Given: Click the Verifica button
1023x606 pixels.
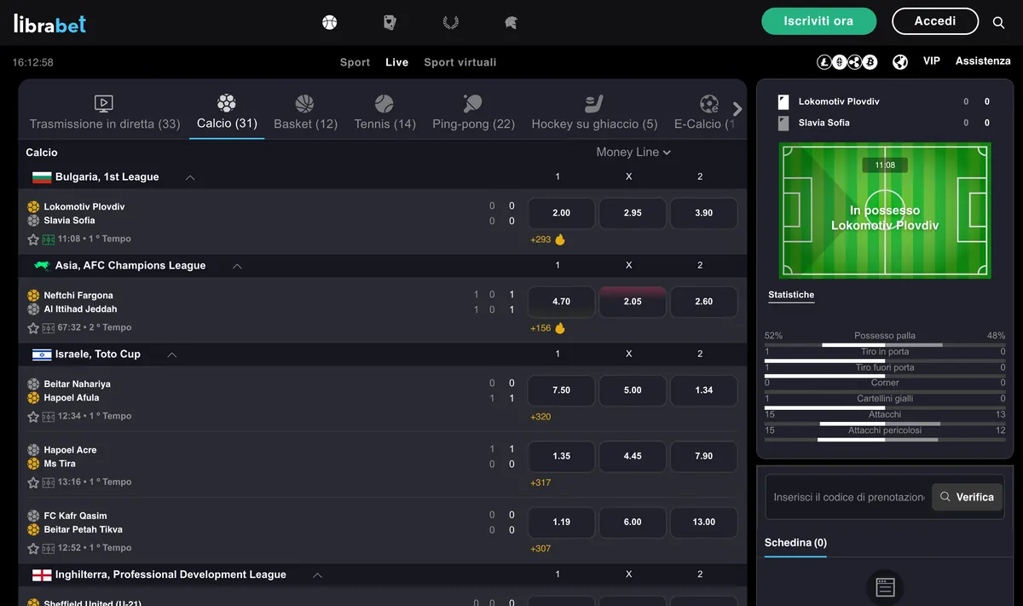Looking at the screenshot, I should coord(967,497).
